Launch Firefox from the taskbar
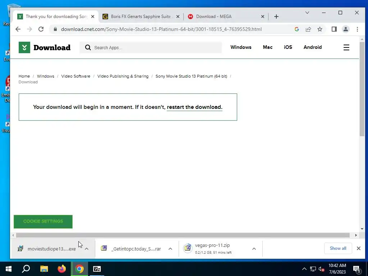This screenshot has width=368, height=276. [x=62, y=269]
